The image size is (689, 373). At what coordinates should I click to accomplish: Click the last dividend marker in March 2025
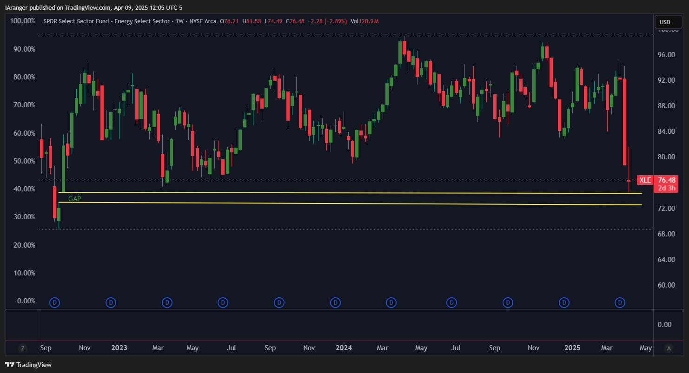tap(620, 303)
